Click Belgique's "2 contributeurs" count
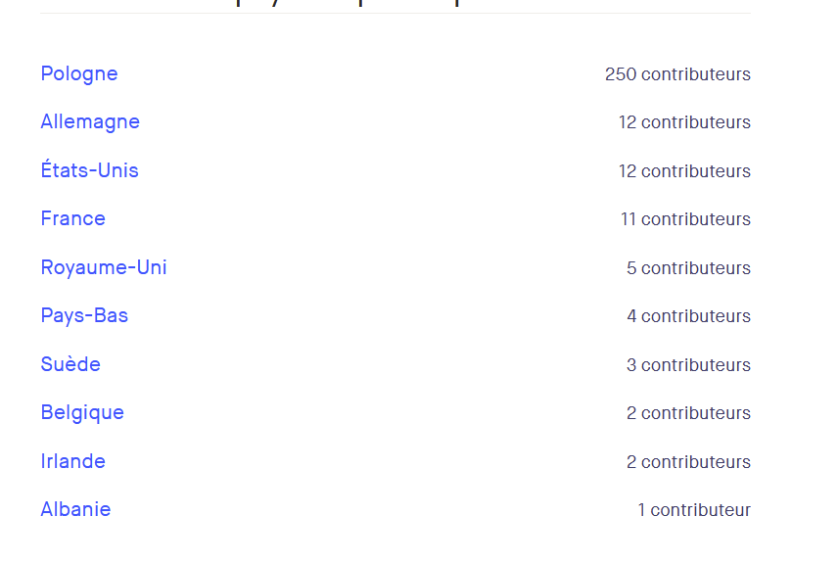The image size is (837, 564). coord(688,413)
